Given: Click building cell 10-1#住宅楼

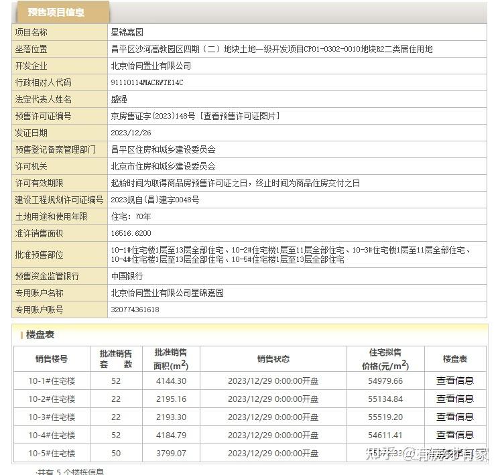Looking at the screenshot, I should [x=52, y=381].
